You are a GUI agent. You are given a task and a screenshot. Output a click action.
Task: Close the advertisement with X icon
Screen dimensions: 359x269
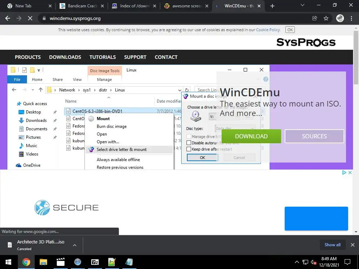click(350, 172)
